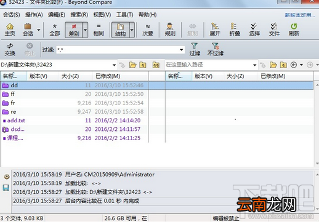Open 操作(A) menu
Viewport: 319px width, 222px height.
coord(34,15)
